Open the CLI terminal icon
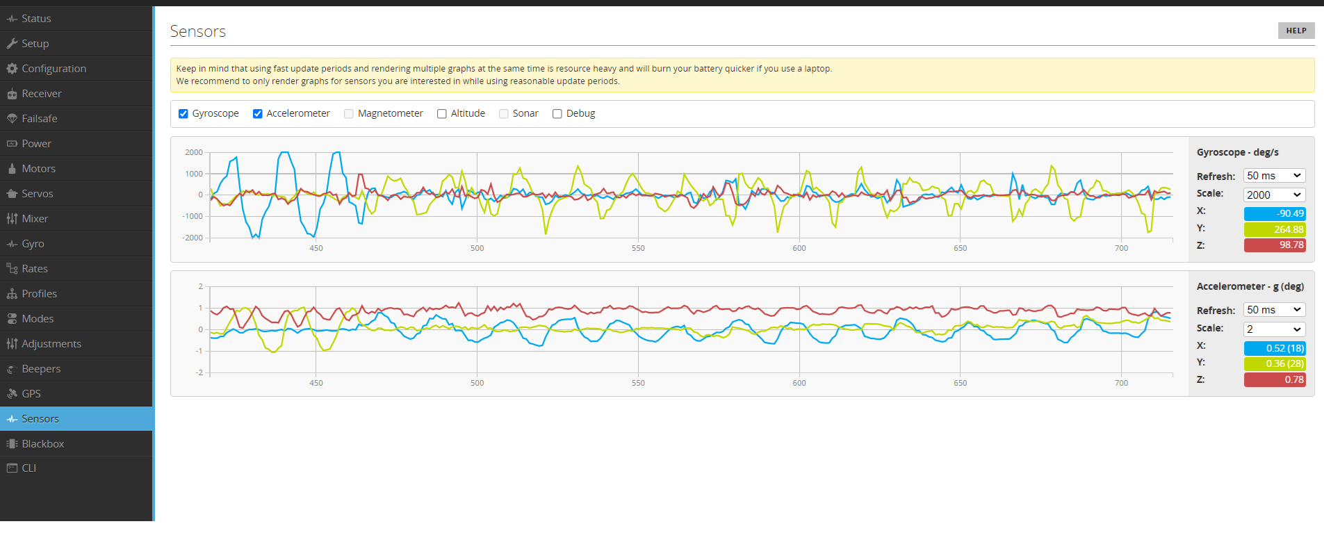1324x558 pixels. pos(12,468)
